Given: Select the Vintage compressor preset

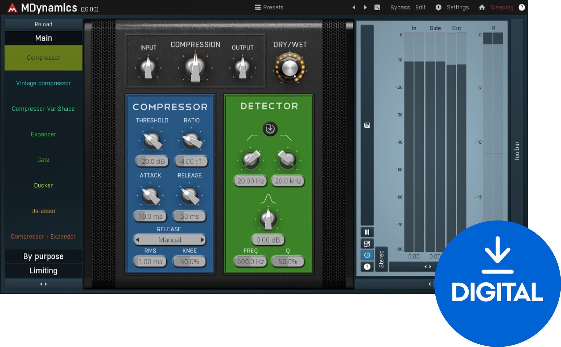Looking at the screenshot, I should click(43, 83).
